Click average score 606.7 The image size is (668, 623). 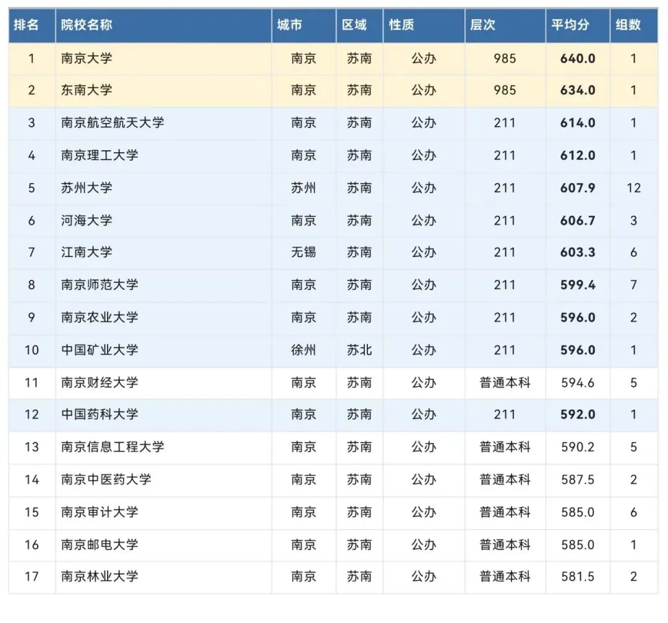click(578, 221)
